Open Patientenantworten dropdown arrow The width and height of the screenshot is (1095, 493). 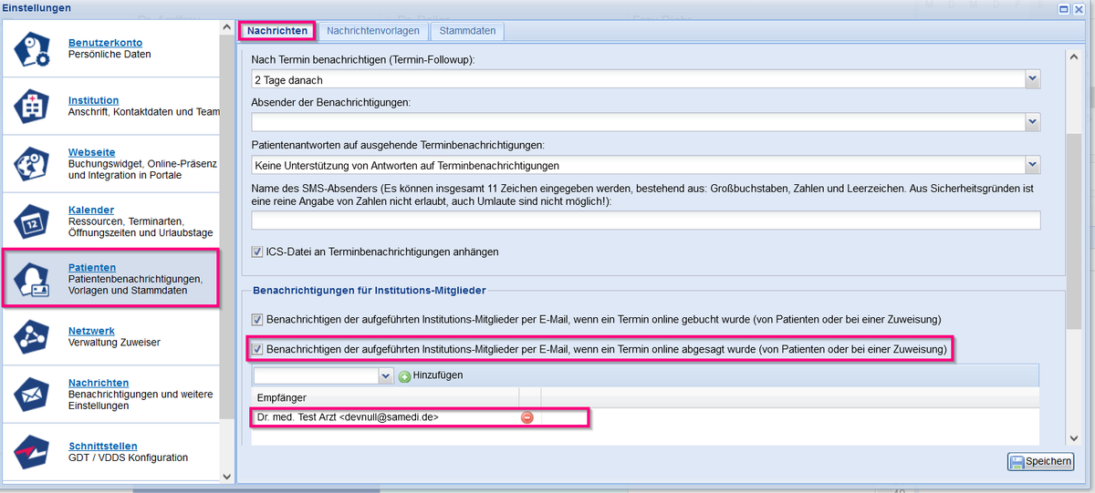(x=1033, y=165)
